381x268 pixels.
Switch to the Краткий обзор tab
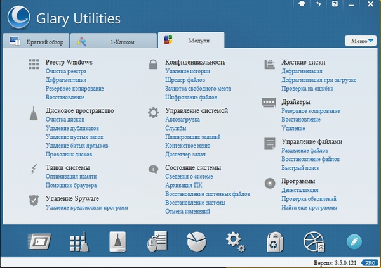click(37, 42)
